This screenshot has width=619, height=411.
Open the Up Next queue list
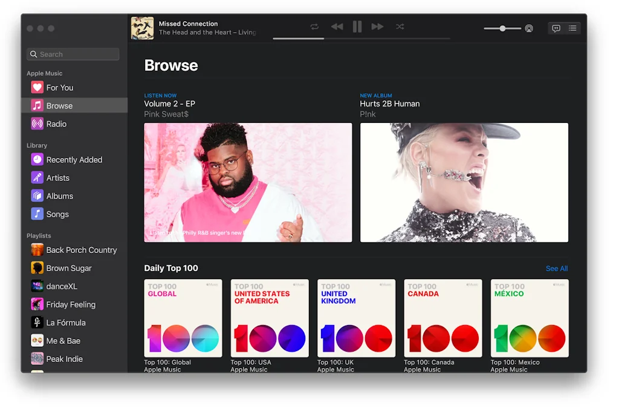[572, 28]
